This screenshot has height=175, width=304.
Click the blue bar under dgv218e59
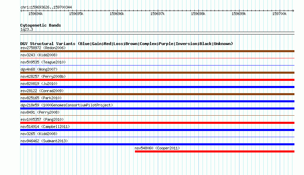click(x=157, y=108)
